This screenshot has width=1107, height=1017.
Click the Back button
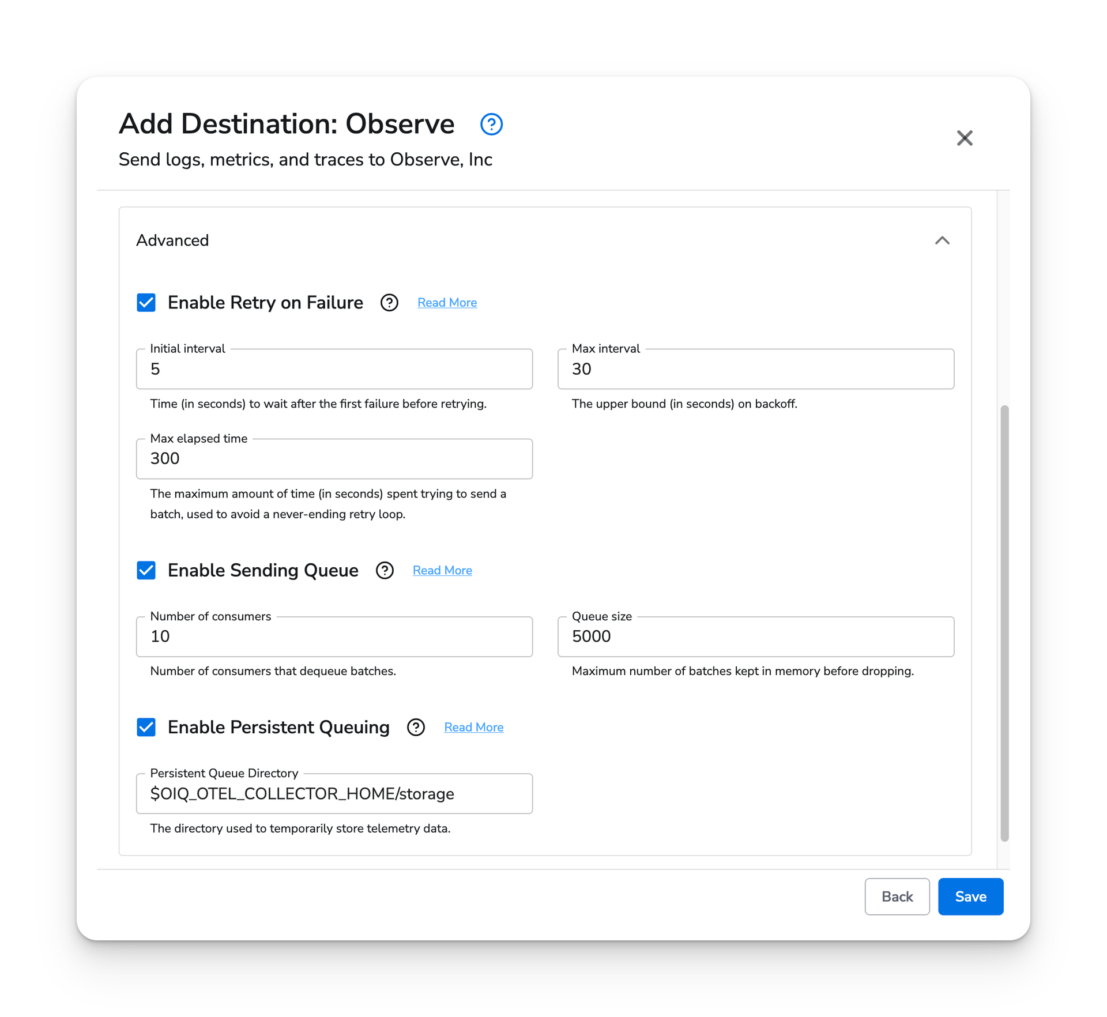897,897
